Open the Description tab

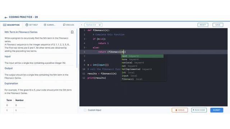tap(11, 25)
